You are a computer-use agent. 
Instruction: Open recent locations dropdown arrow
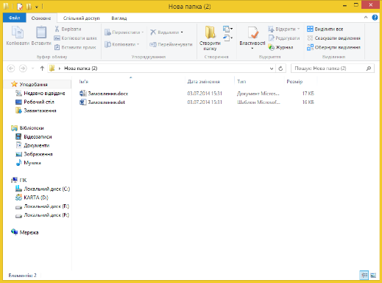click(32, 69)
